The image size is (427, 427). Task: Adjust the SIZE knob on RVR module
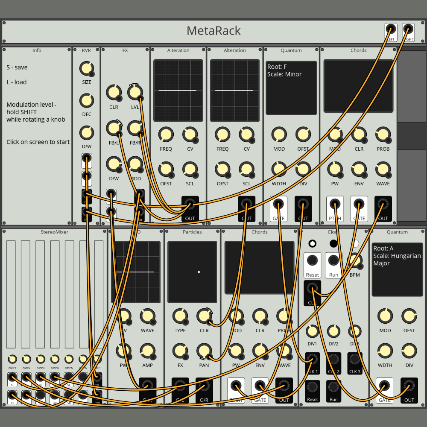tap(86, 68)
